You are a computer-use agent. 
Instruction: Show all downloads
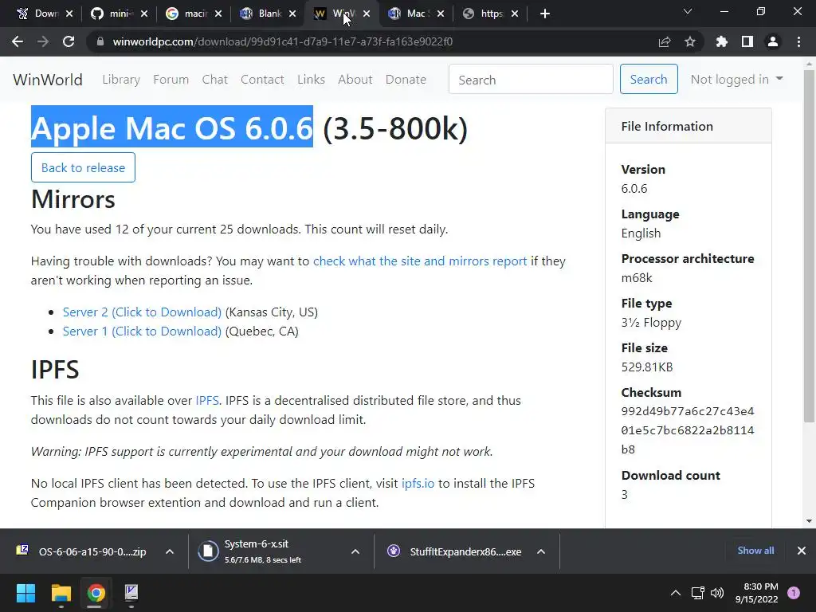(x=755, y=551)
